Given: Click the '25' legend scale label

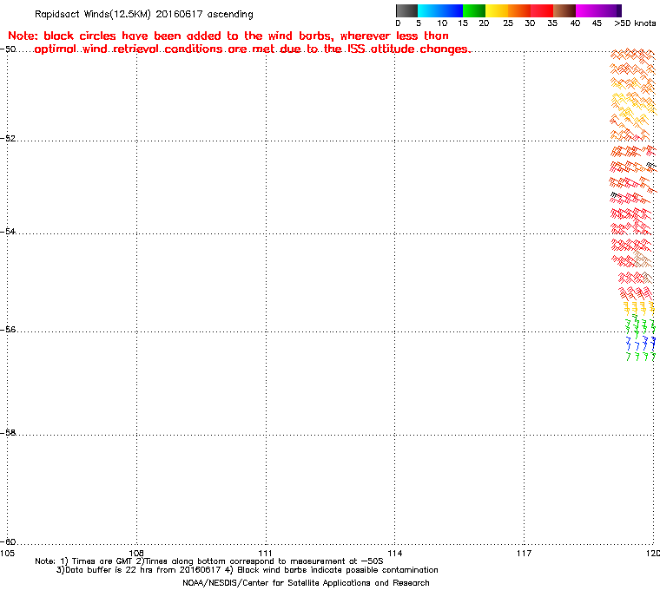Looking at the screenshot, I should [508, 23].
